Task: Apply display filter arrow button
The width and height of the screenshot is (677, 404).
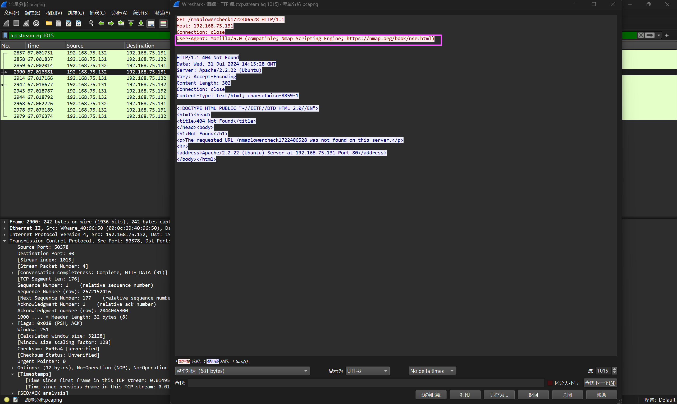Action: 650,35
